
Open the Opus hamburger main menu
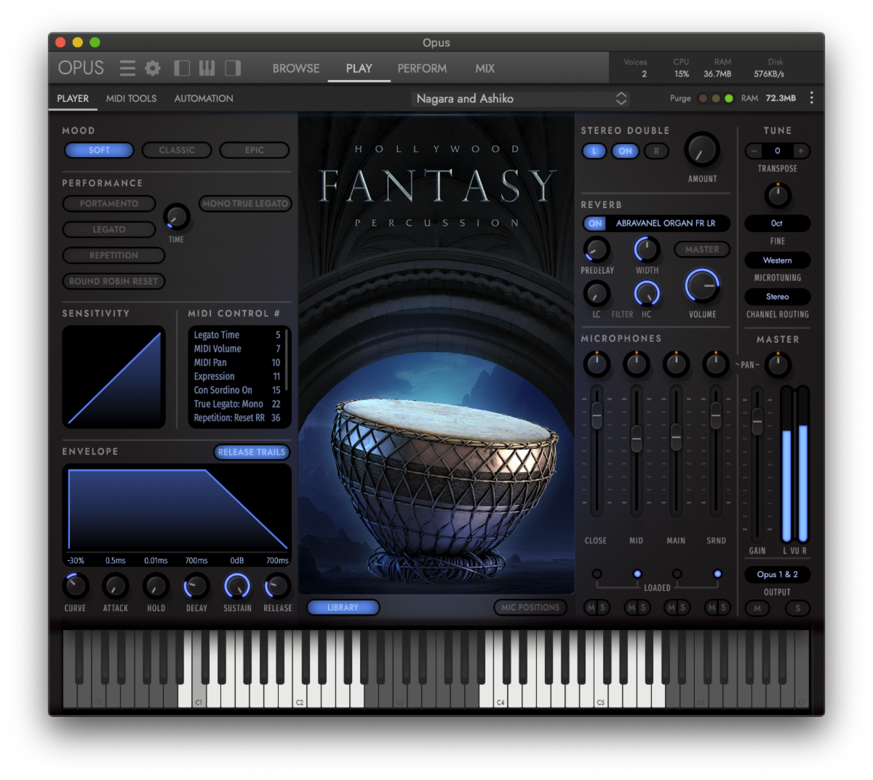127,68
